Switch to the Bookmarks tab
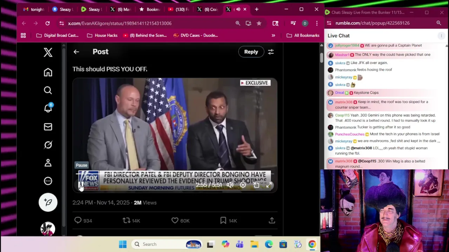The height and width of the screenshot is (252, 449). click(149, 9)
